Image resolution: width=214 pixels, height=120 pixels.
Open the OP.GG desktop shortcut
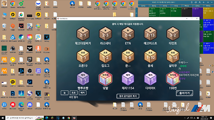point(38,72)
